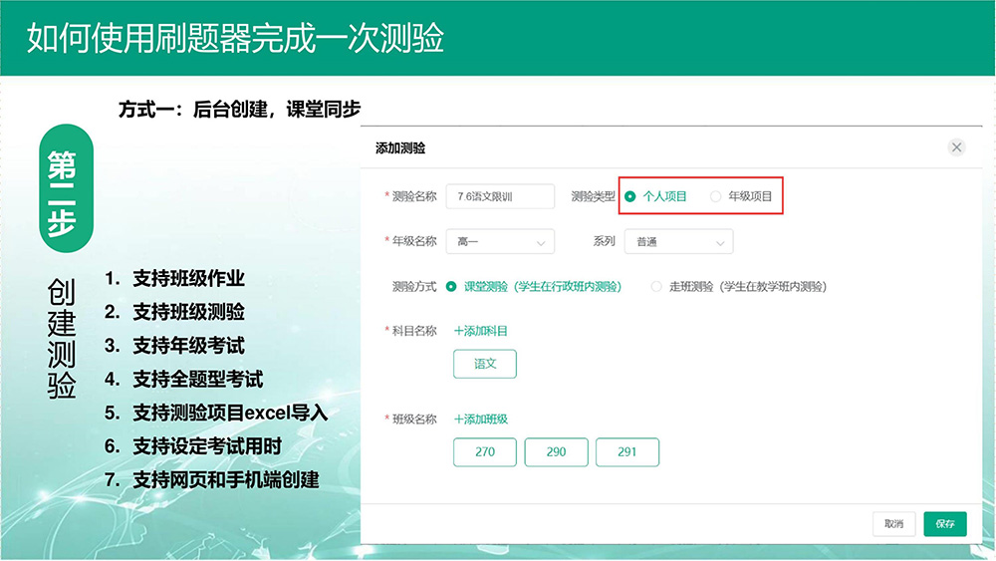Select the 语文 subject tag
This screenshot has width=996, height=561.
click(x=485, y=364)
